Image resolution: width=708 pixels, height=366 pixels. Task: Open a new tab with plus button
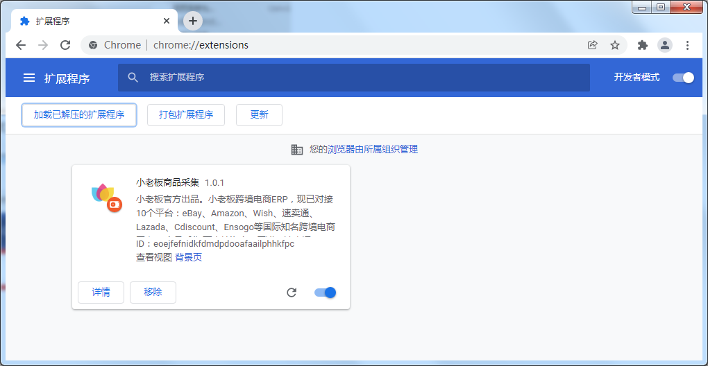point(193,21)
